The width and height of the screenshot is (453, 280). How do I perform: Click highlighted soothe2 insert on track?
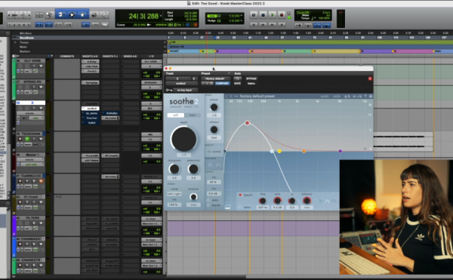click(x=91, y=109)
